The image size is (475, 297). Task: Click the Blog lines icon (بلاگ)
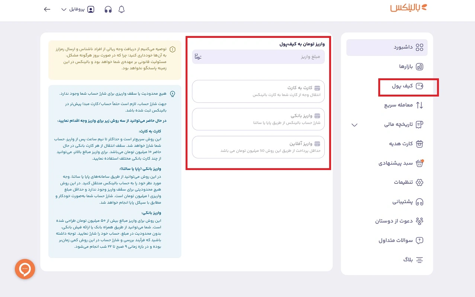point(420,260)
